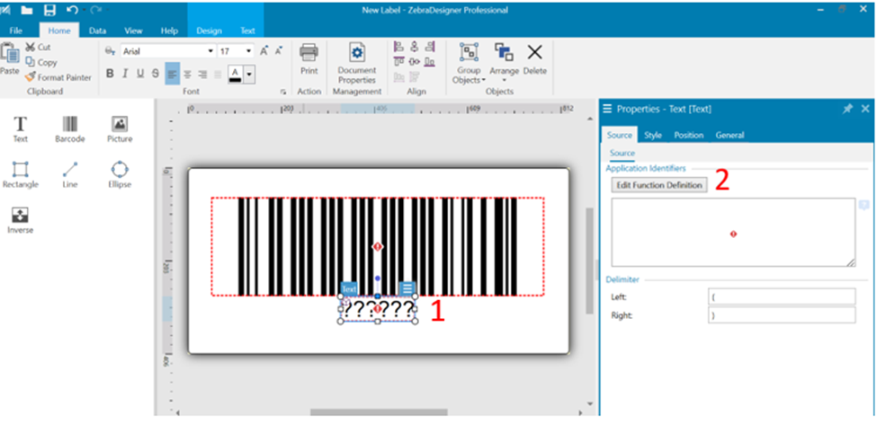Click the Left delimiter input field
877x424 pixels.
point(781,296)
